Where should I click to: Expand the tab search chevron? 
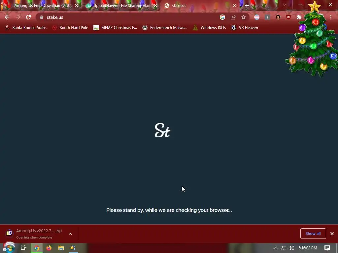coord(285,5)
